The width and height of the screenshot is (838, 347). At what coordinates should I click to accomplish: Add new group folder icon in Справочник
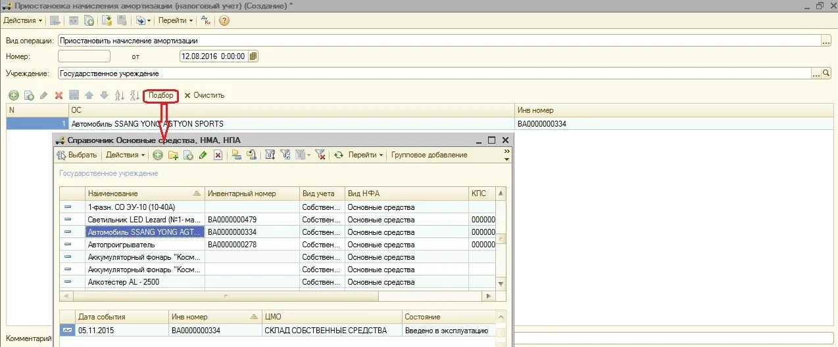[173, 155]
